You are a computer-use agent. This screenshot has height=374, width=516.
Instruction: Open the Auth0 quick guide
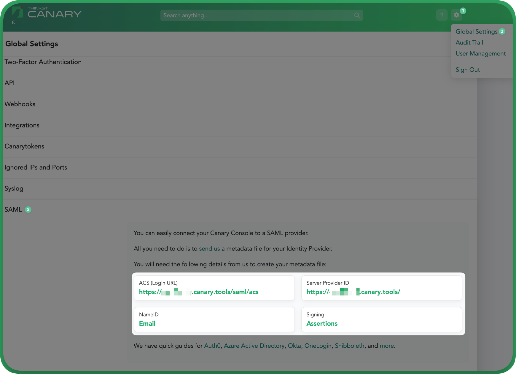pyautogui.click(x=212, y=346)
